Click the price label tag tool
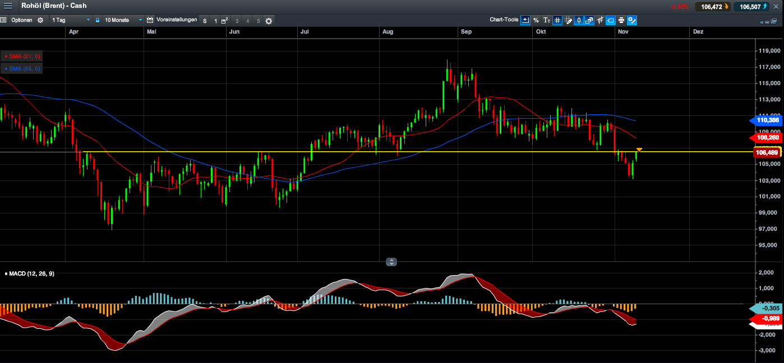The image size is (784, 363). pos(611,20)
